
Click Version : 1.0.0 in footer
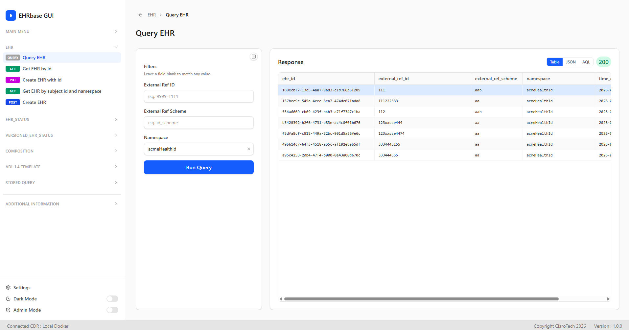pos(608,326)
